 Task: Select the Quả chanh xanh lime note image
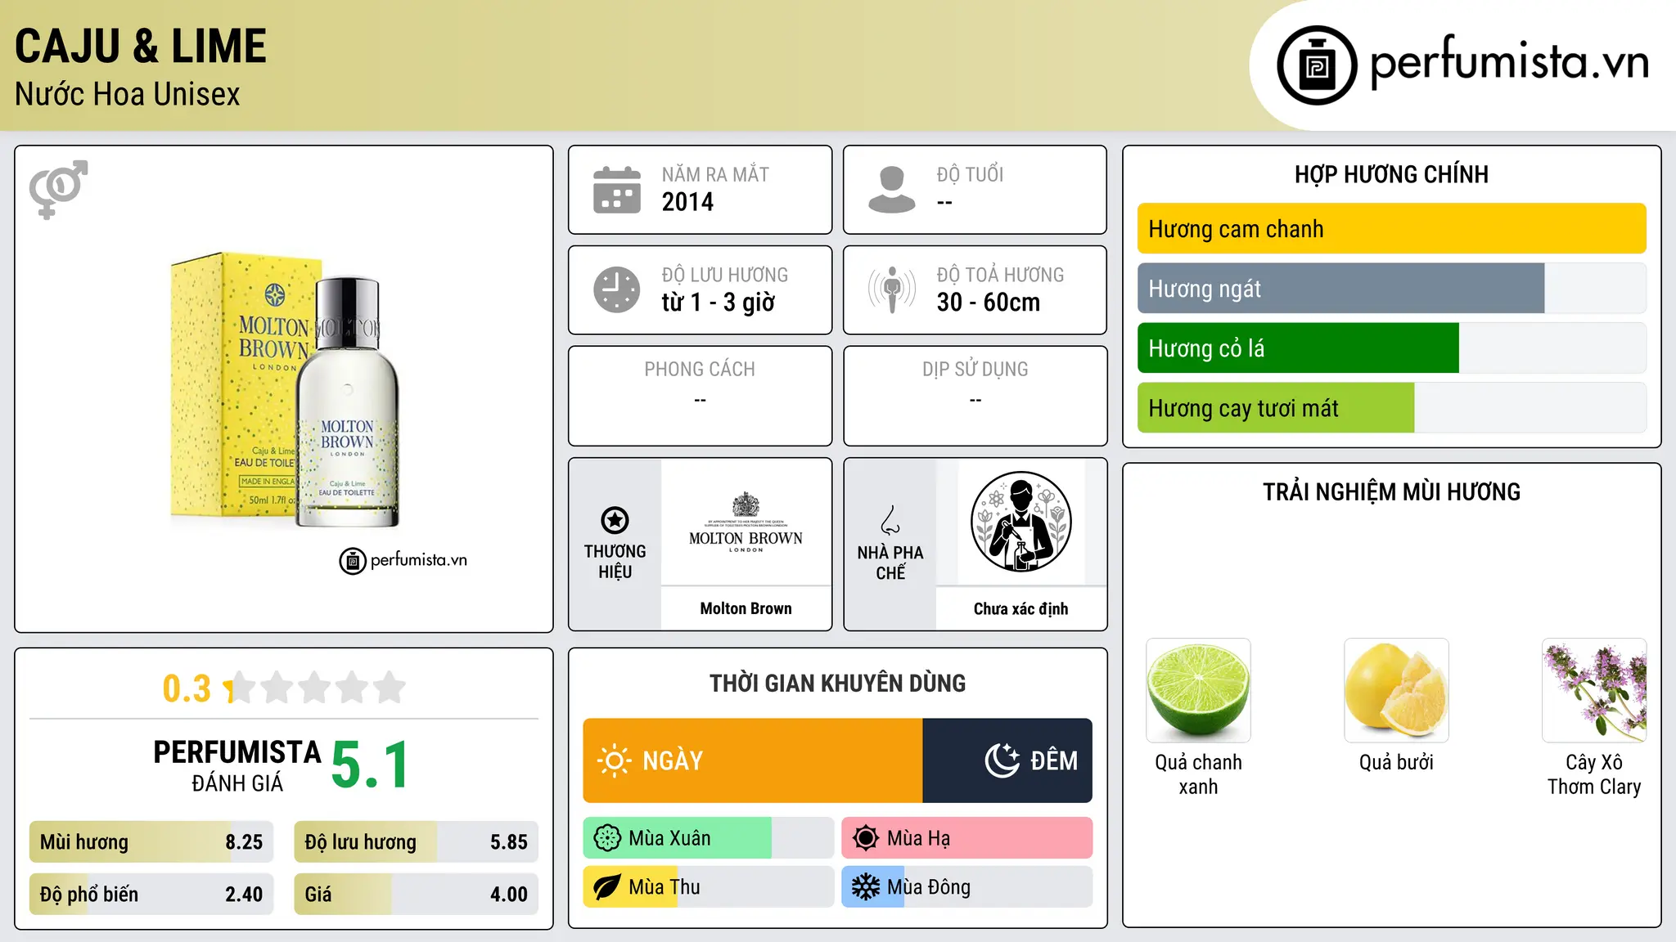(x=1198, y=690)
